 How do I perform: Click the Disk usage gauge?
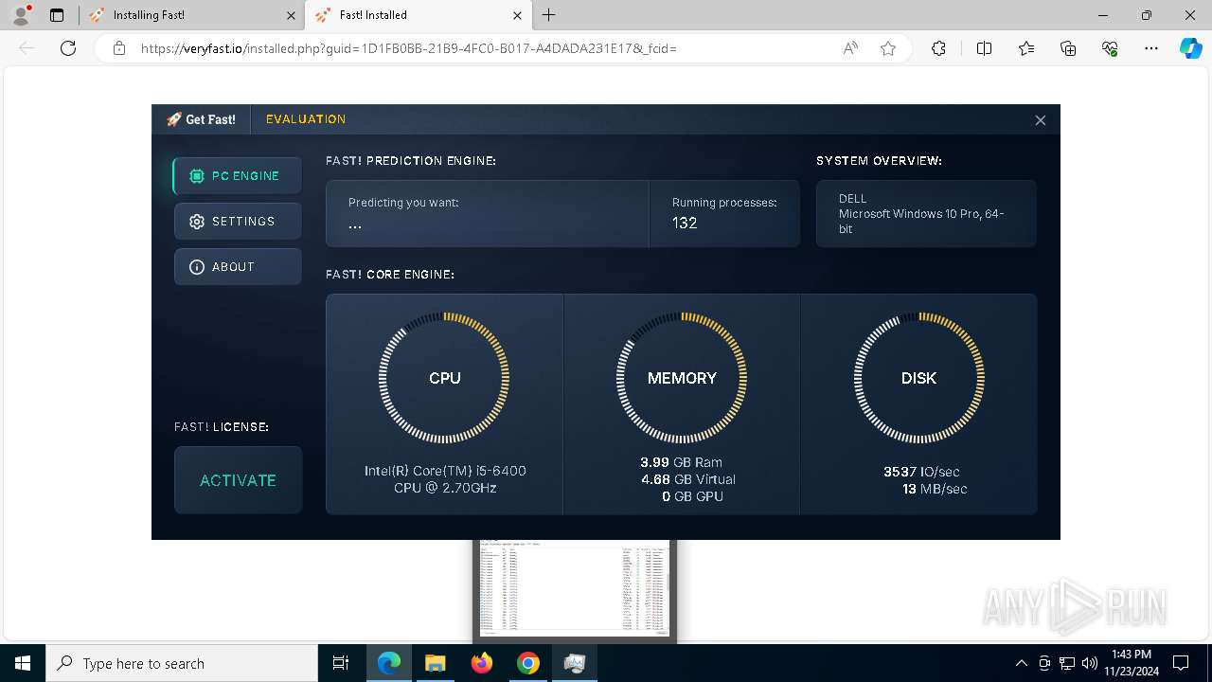[918, 378]
